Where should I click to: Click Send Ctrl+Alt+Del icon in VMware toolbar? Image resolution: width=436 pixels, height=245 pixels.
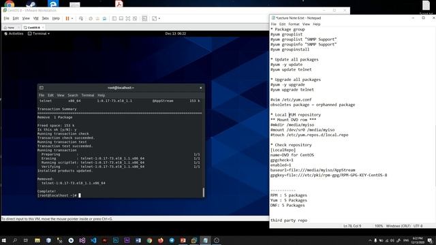coord(81,18)
